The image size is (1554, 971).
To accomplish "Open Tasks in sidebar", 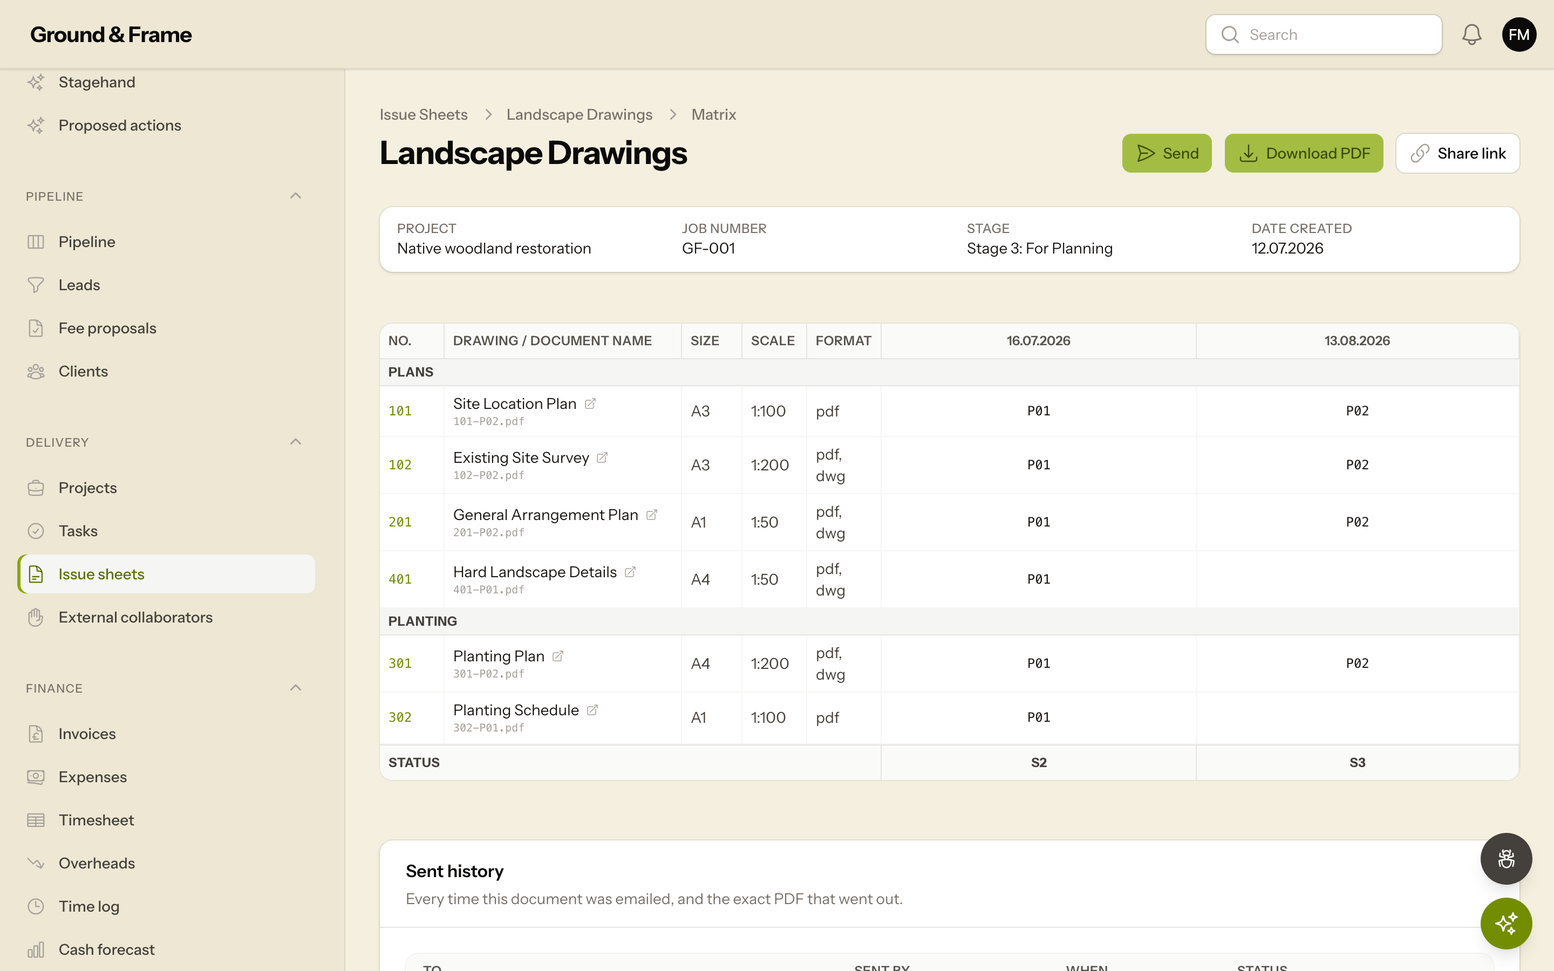I will click(x=166, y=531).
